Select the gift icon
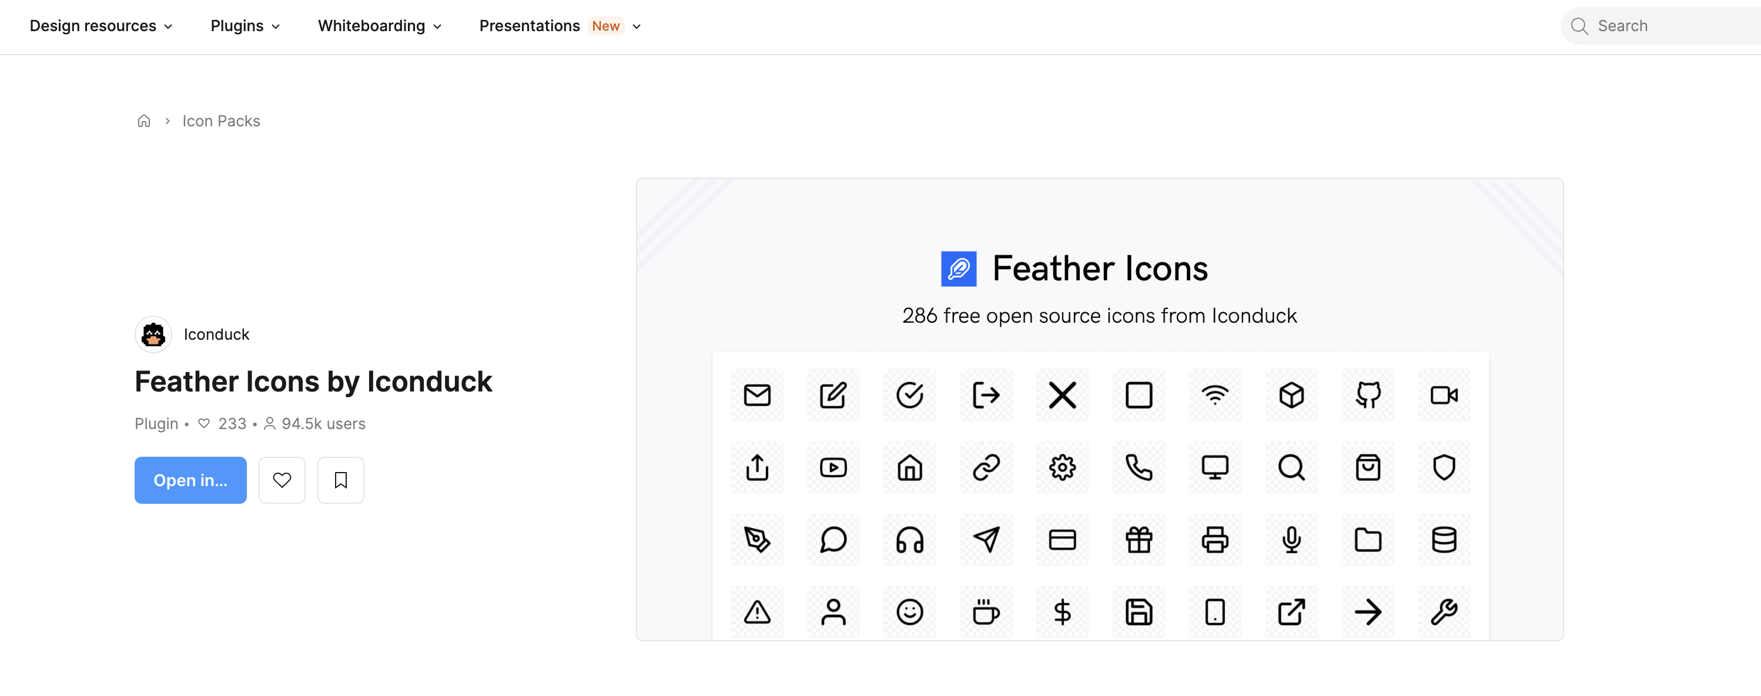 coord(1139,540)
